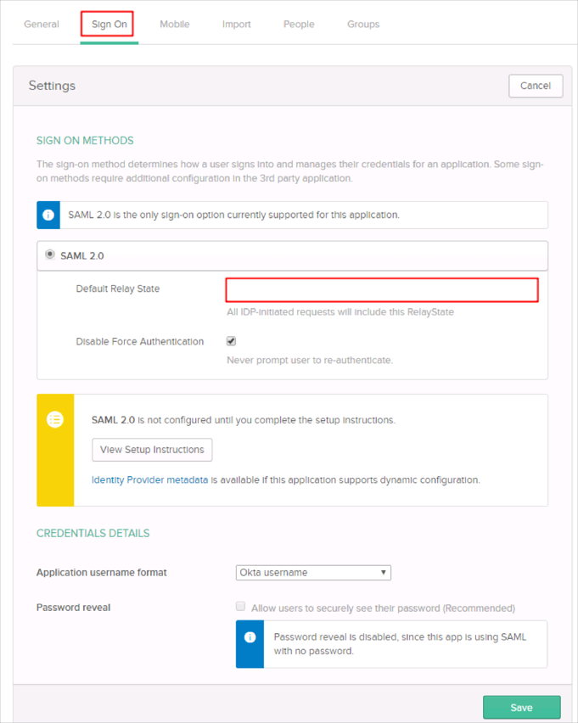The width and height of the screenshot is (578, 723).
Task: Switch to the People tab
Action: pos(299,25)
